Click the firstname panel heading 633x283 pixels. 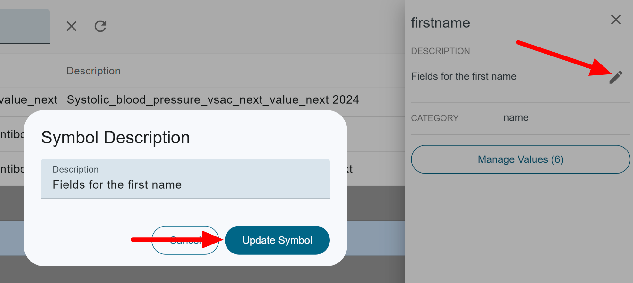(x=441, y=23)
